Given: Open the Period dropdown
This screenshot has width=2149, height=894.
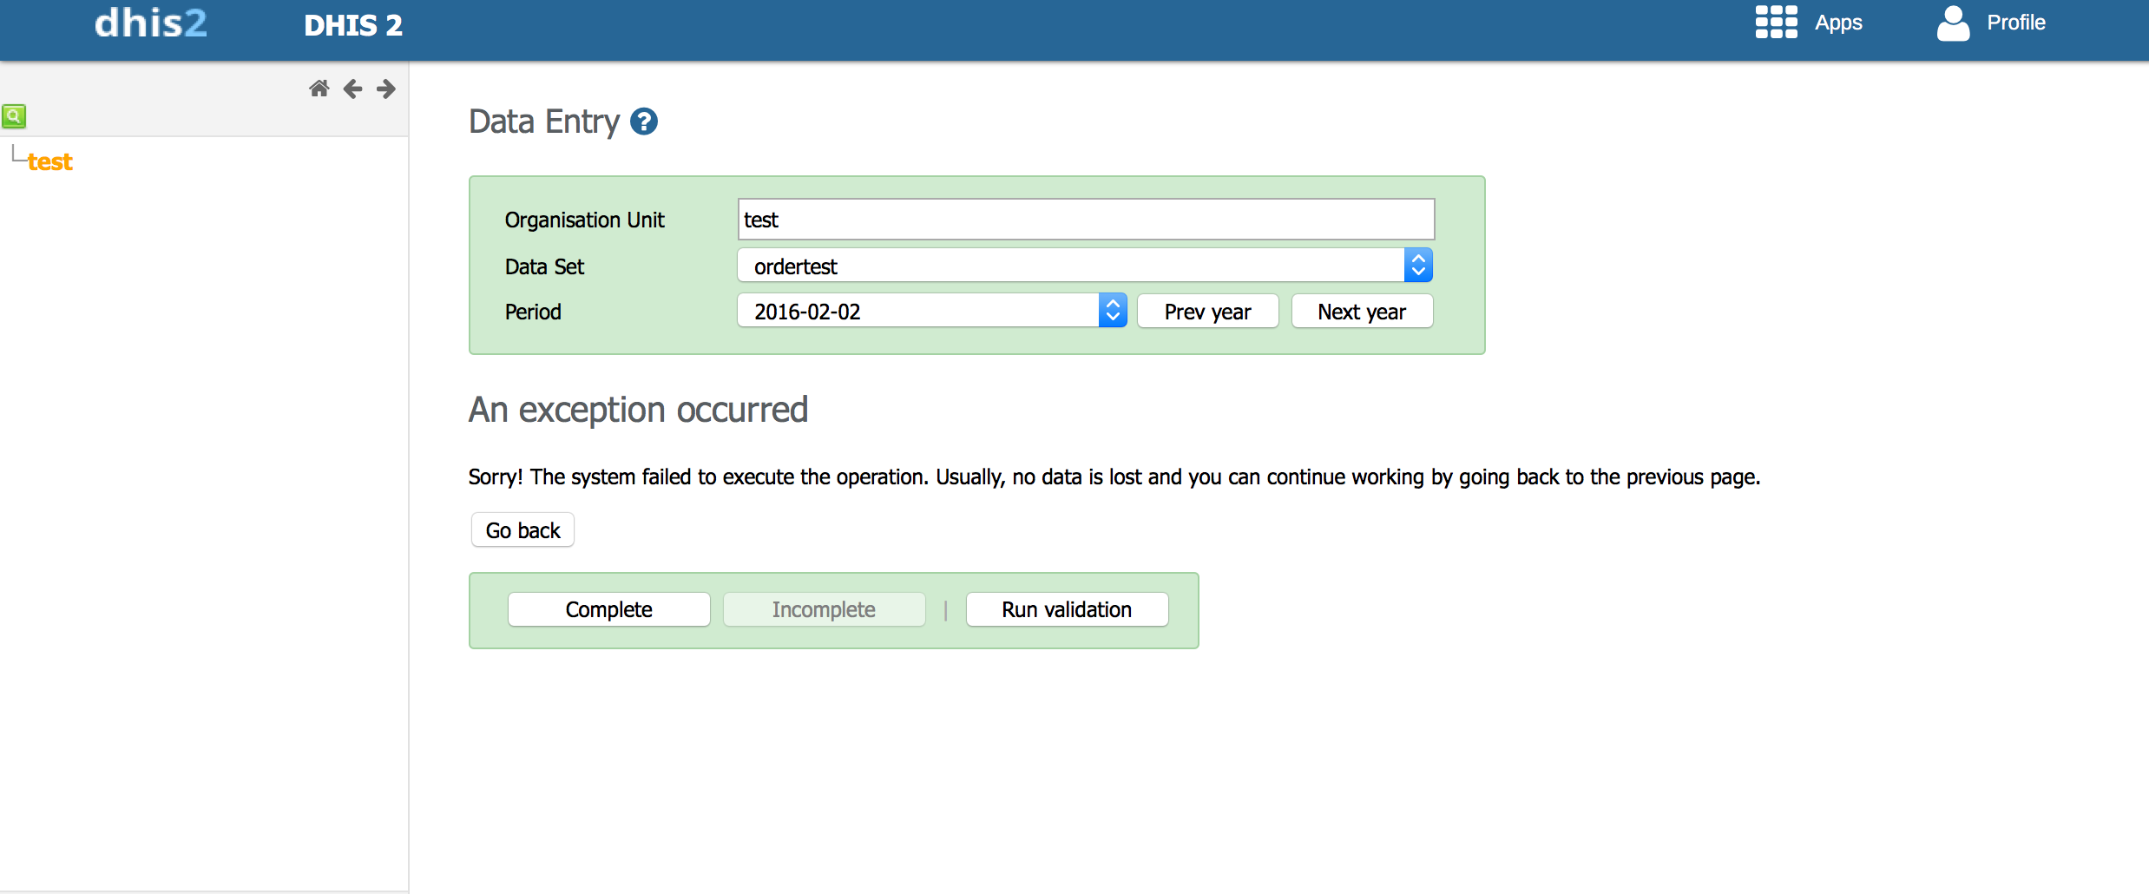Looking at the screenshot, I should coord(931,311).
